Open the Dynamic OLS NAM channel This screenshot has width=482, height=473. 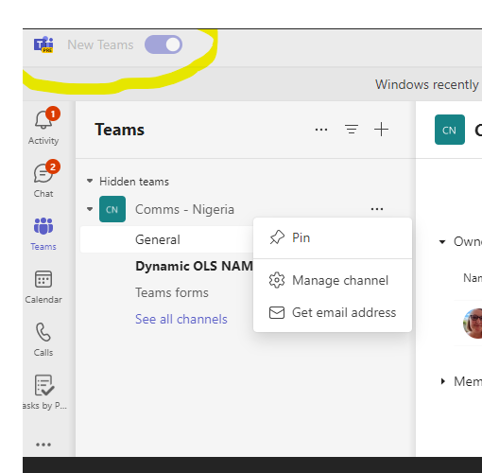[194, 266]
